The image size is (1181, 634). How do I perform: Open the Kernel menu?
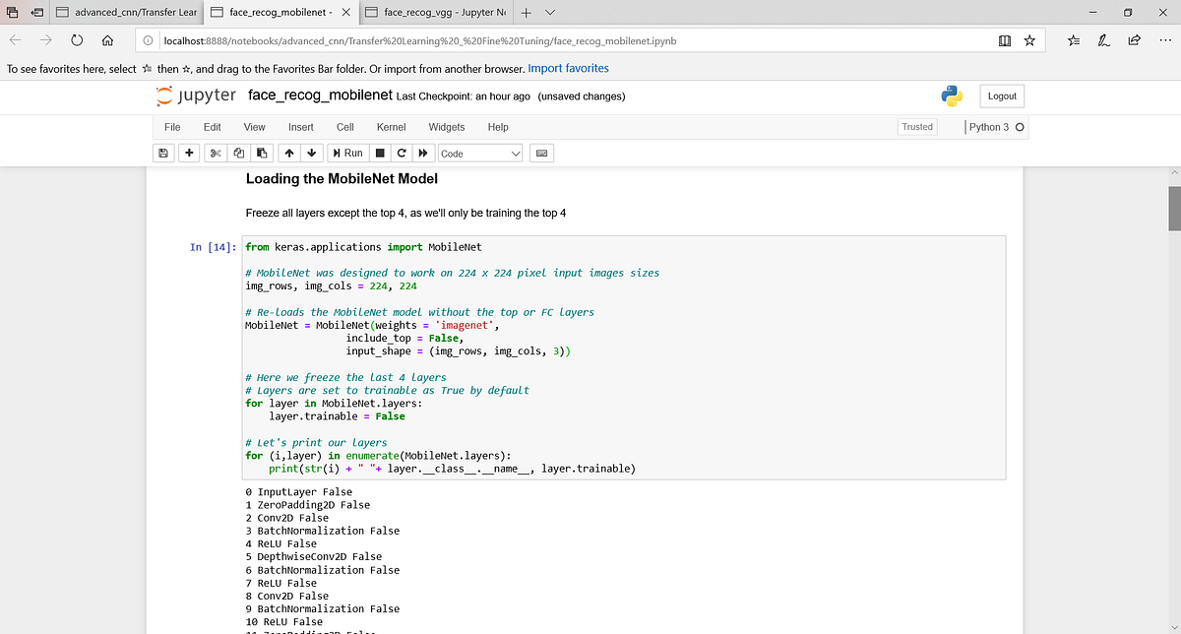(391, 127)
